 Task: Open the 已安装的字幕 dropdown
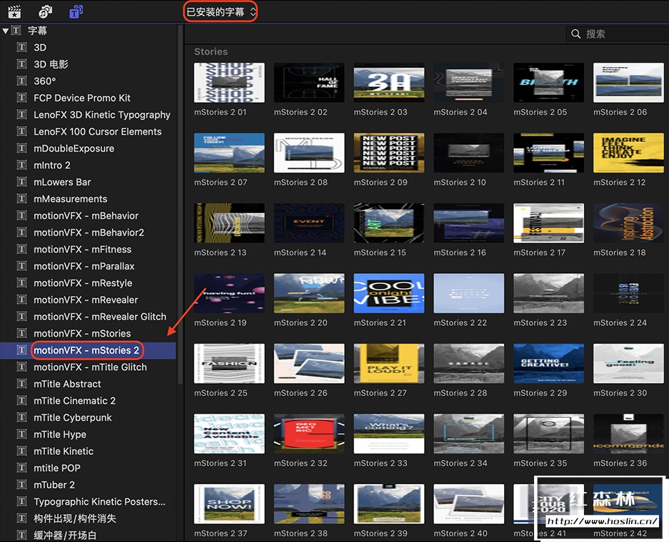point(221,12)
